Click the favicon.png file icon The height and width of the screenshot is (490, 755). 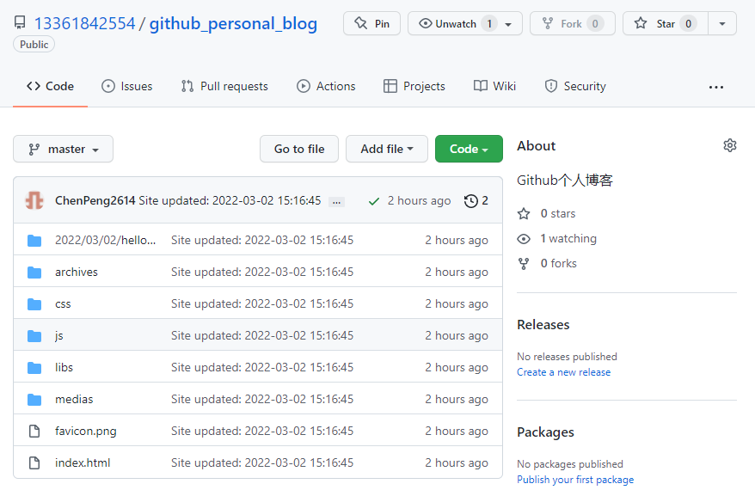point(34,431)
